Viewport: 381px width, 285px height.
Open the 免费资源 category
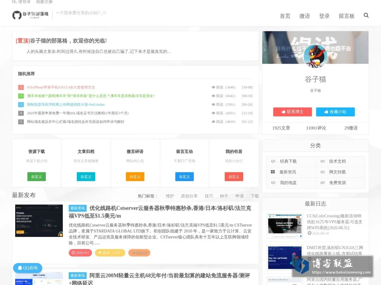pyautogui.click(x=338, y=183)
